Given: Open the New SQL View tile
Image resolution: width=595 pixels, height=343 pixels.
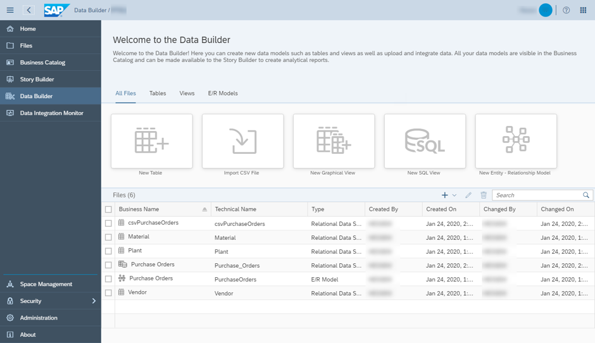Looking at the screenshot, I should (x=425, y=140).
